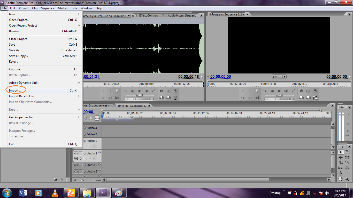Open Output options in Program monitor
The image size is (353, 198).
click(x=316, y=91)
